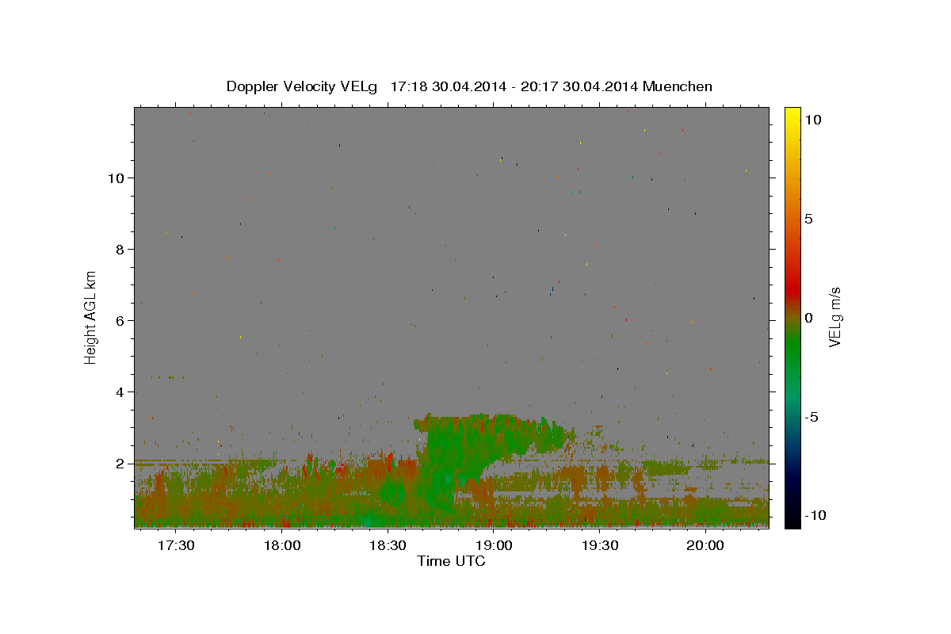The width and height of the screenshot is (951, 634).
Task: Click the 'VELg m/s' colorbar label
Action: point(835,317)
